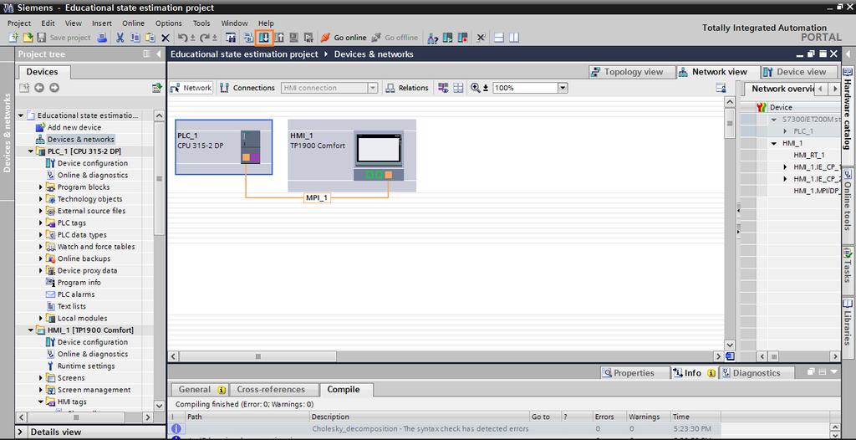
Task: Switch to Device view tab
Action: pyautogui.click(x=800, y=72)
